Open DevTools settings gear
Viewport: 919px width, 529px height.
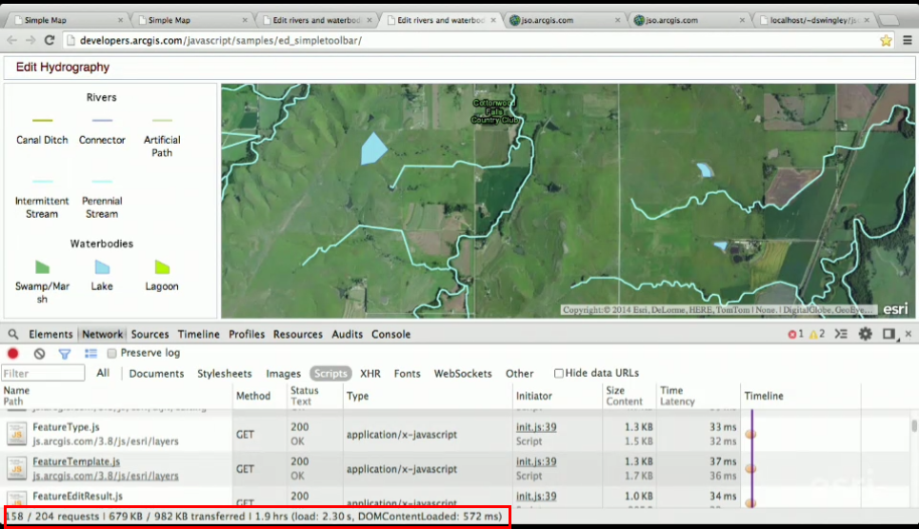(x=865, y=334)
